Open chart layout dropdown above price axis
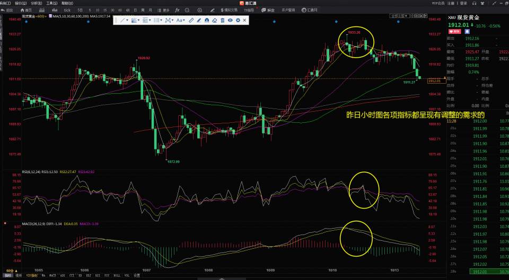This screenshot has width=509, height=280. tap(400, 15)
